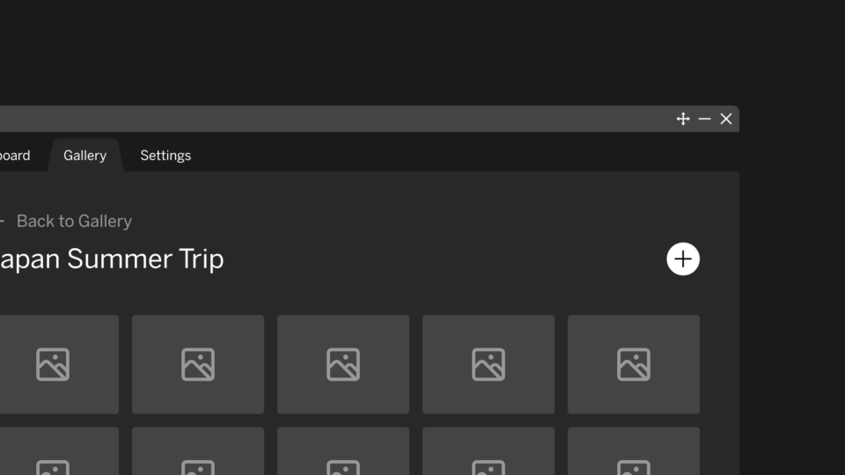This screenshot has width=845, height=475.
Task: Click the round plus add button
Action: pos(683,259)
